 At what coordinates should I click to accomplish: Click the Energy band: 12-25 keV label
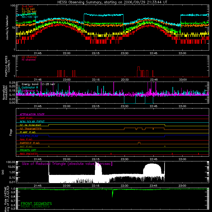(38, 84)
